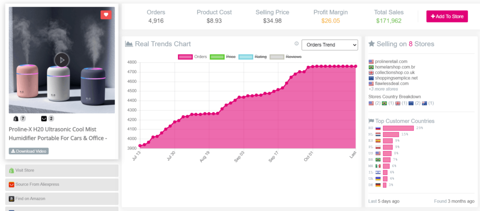The height and width of the screenshot is (211, 480).
Task: Play the humidifier product video
Action: pyautogui.click(x=61, y=60)
